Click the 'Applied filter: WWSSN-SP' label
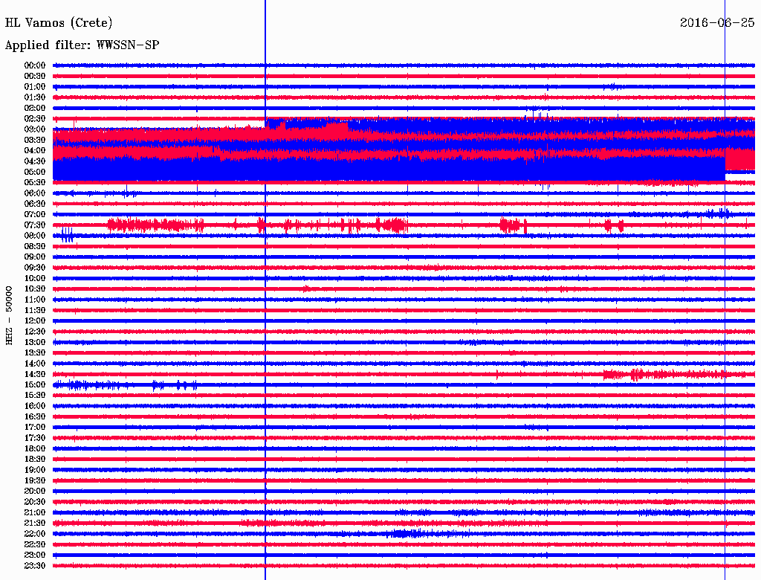 coord(82,45)
